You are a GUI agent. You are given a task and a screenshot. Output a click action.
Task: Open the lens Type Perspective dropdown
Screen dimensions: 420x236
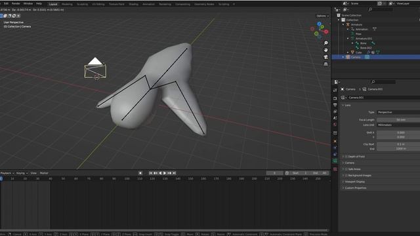[x=398, y=112]
